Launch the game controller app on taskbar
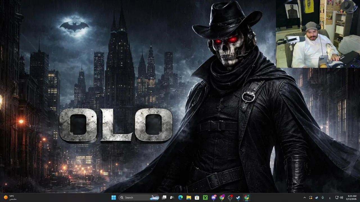The image size is (360, 202). 172,198
